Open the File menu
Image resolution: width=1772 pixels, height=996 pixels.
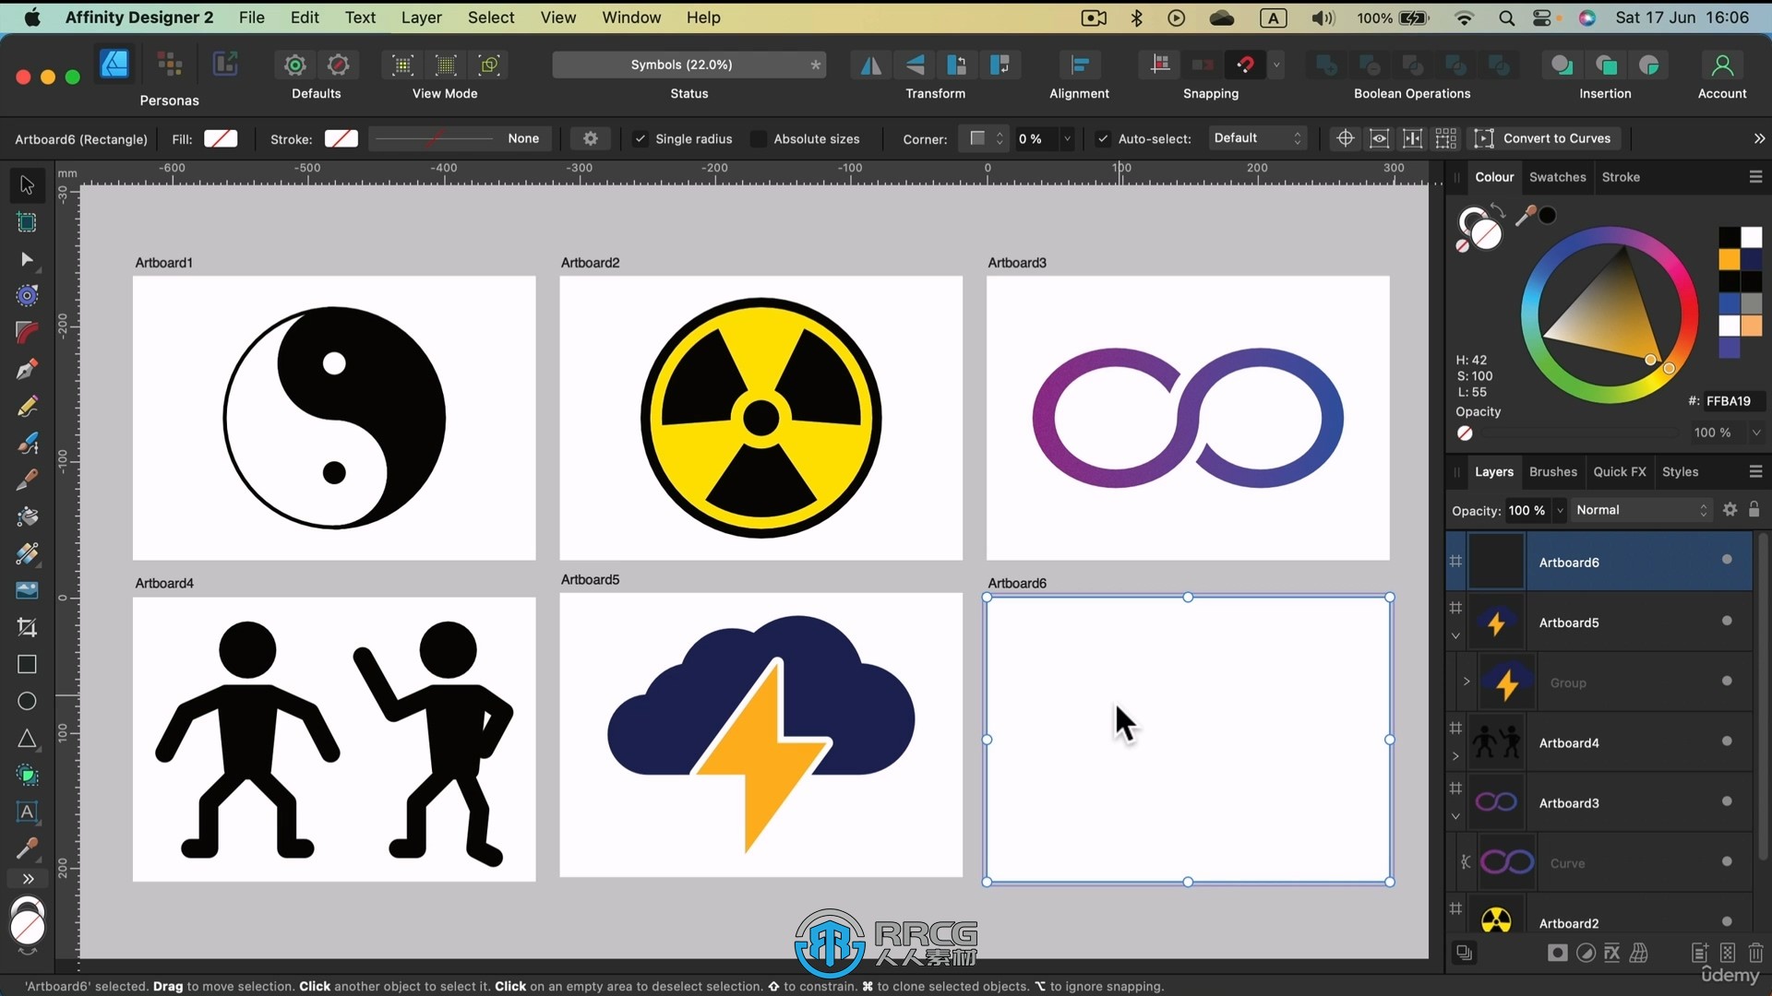pos(251,18)
